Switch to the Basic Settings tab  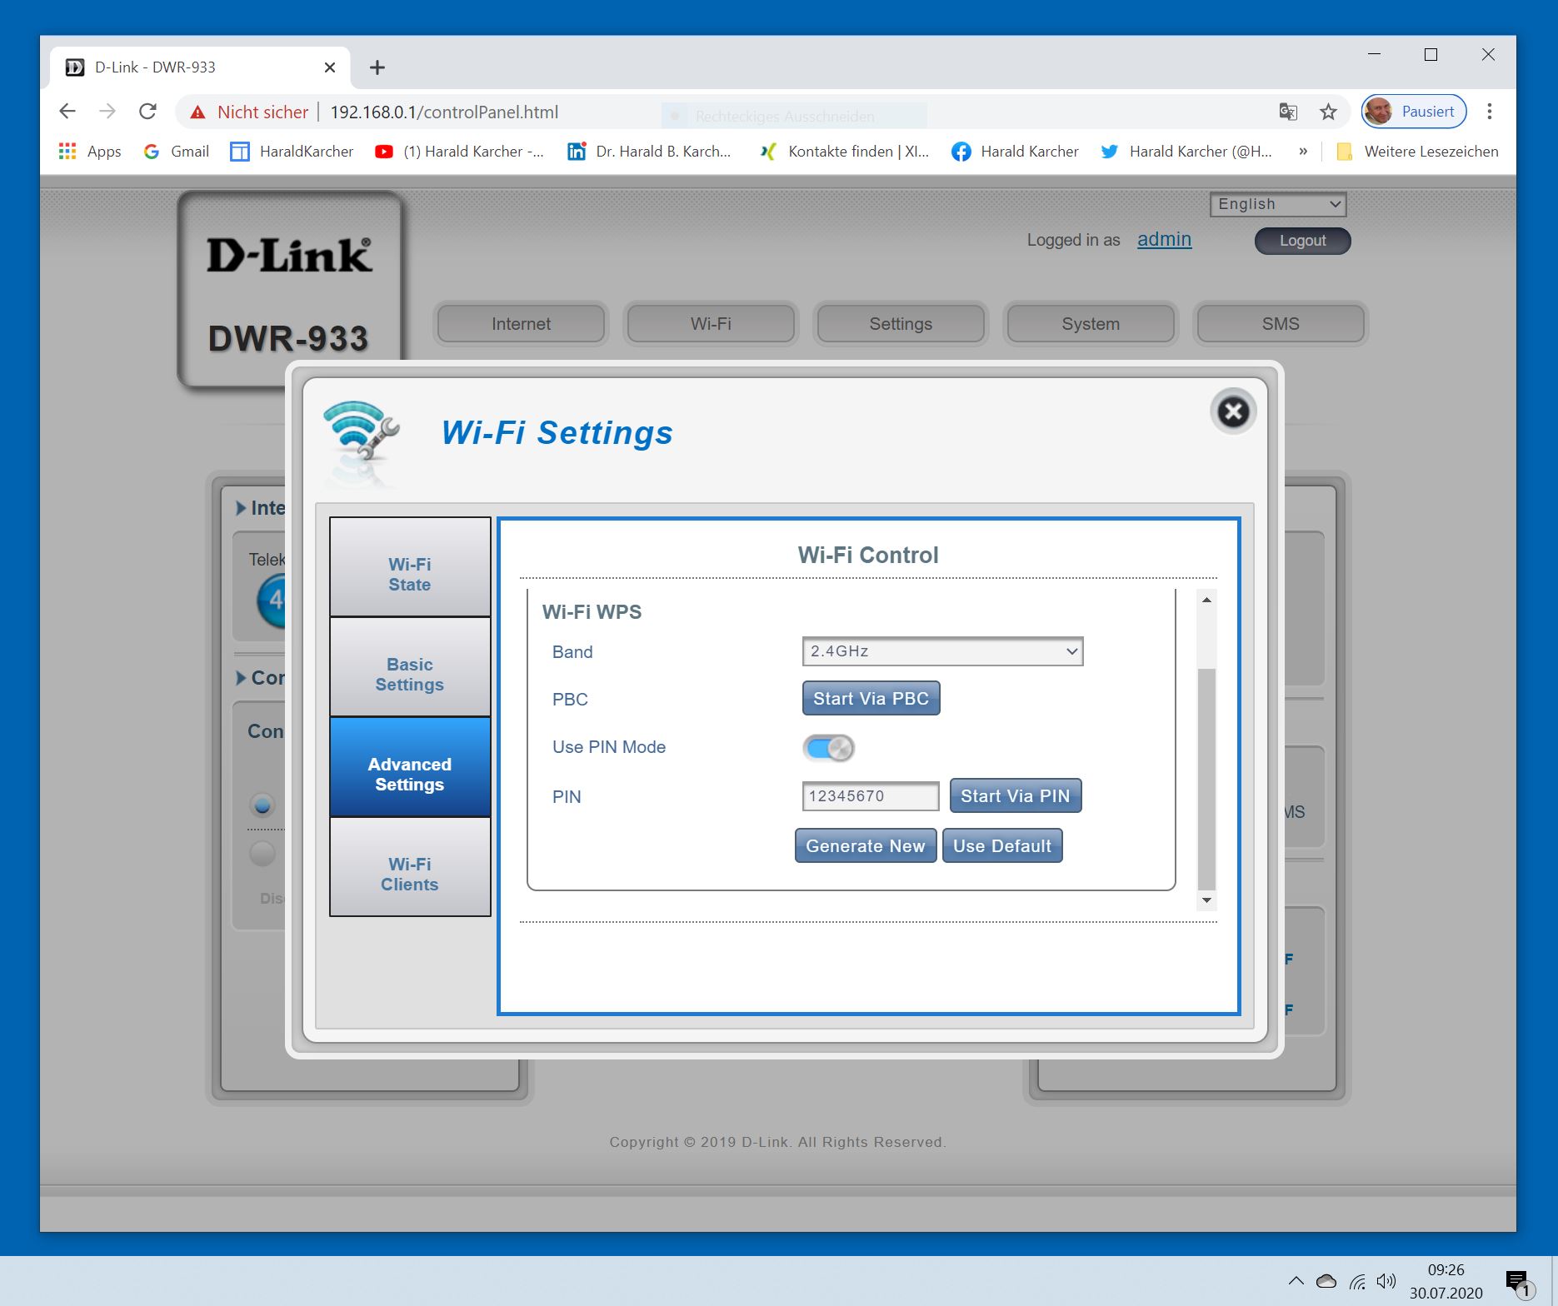coord(410,667)
